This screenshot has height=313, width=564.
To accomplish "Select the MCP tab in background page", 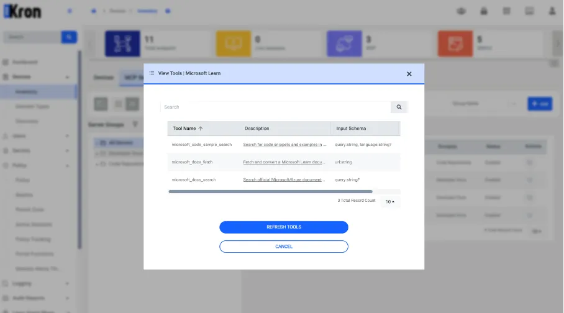I will click(132, 78).
